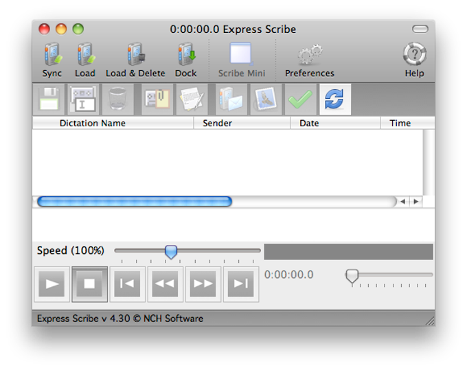Sort by the Sender column header
467x370 pixels.
242,123
